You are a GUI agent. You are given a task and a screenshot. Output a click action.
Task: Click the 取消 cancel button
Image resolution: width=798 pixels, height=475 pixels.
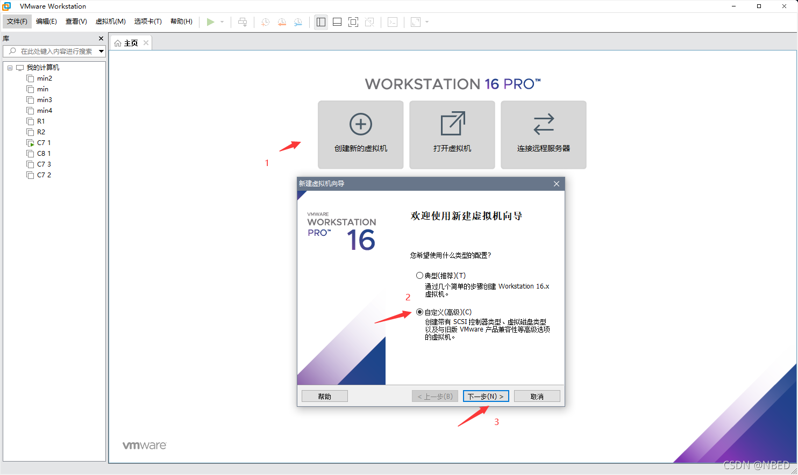pyautogui.click(x=537, y=396)
